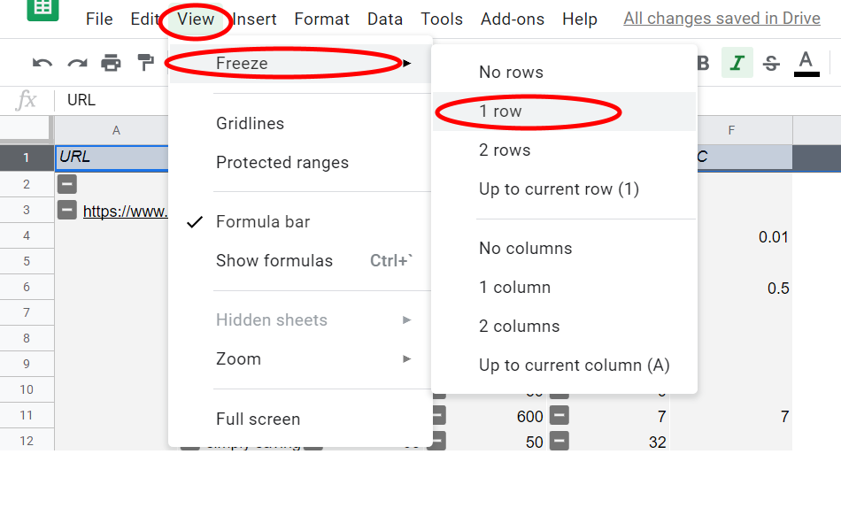Open the text color A icon

[x=806, y=64]
